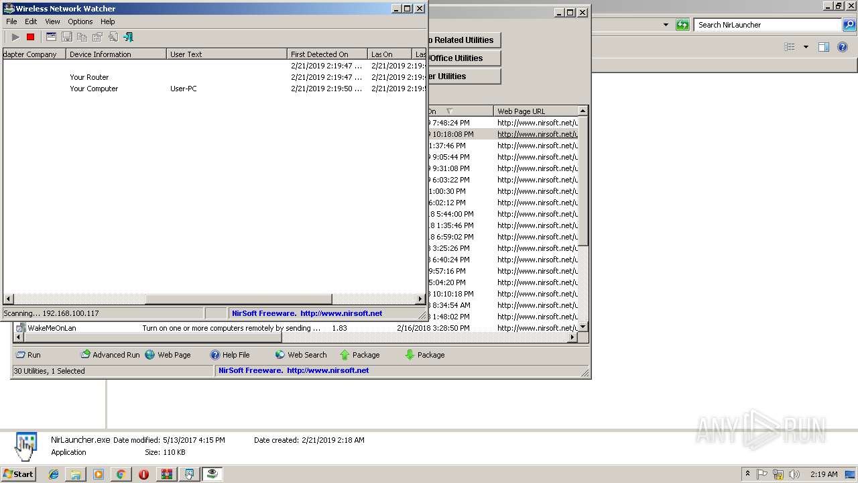This screenshot has width=858, height=483.
Task: Open the Options menu
Action: click(80, 21)
